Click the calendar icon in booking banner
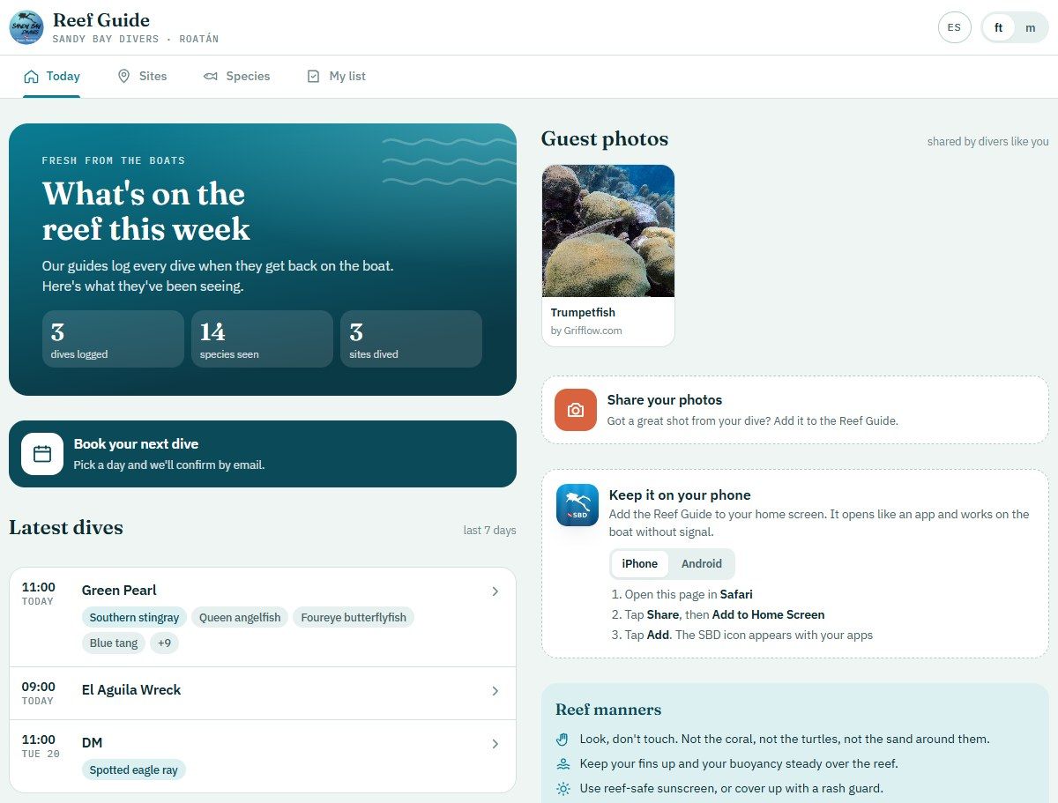1058x803 pixels. [x=42, y=454]
